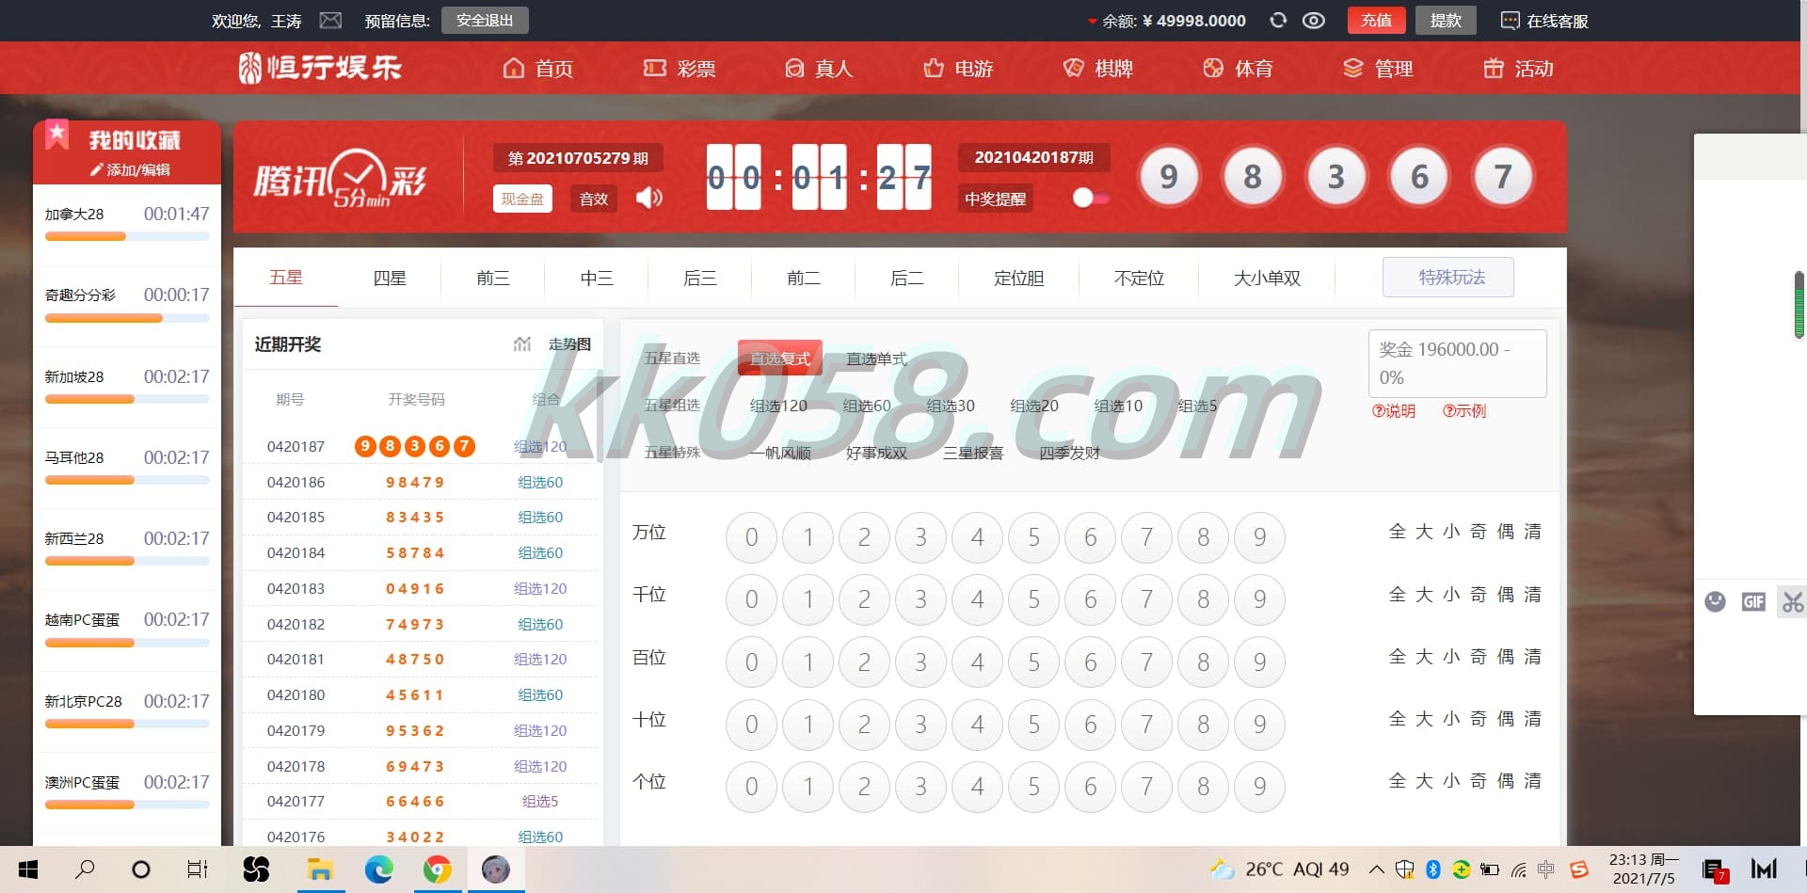This screenshot has width=1807, height=893.
Task: Open online customer service chat
Action: [1544, 21]
